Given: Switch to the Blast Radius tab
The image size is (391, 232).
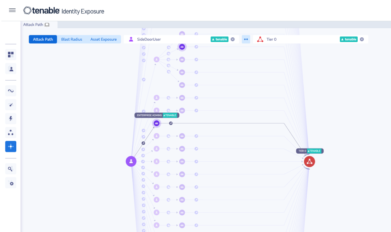Looking at the screenshot, I should coord(71,39).
